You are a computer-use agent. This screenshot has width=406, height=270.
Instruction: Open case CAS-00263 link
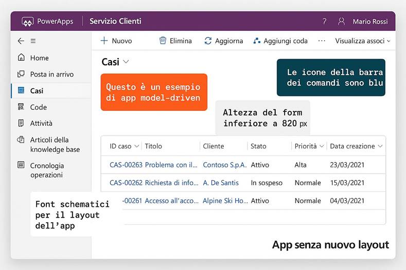(126, 165)
